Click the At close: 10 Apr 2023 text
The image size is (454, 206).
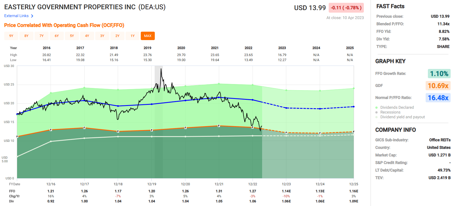(345, 18)
